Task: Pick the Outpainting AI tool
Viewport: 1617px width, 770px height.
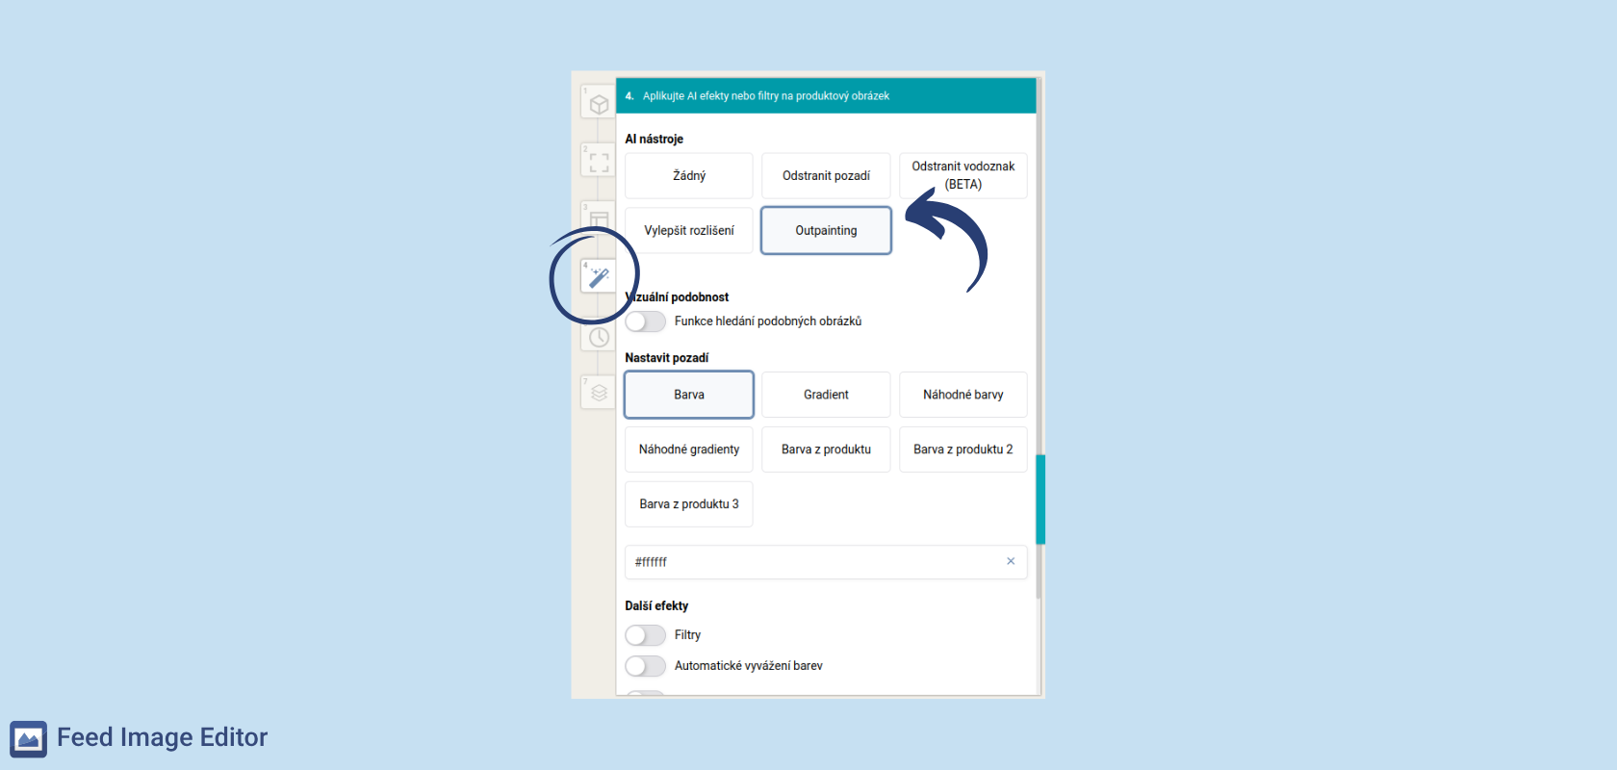Action: click(x=826, y=231)
